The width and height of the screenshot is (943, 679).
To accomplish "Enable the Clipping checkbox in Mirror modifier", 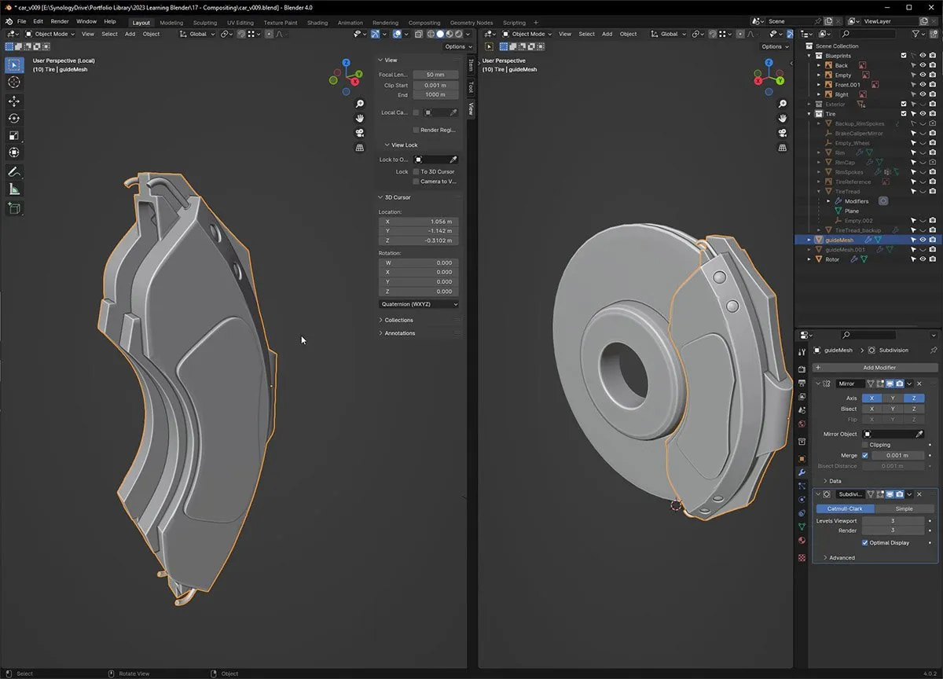I will (x=865, y=445).
